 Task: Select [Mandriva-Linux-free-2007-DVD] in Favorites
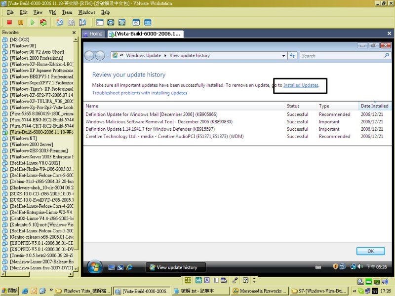38,268
